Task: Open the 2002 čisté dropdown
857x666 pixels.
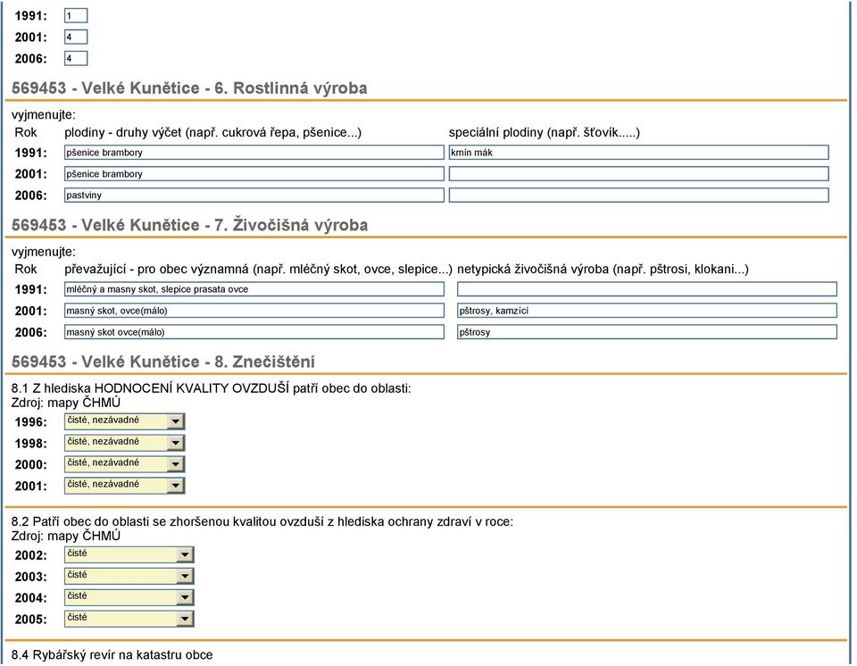Action: point(129,555)
